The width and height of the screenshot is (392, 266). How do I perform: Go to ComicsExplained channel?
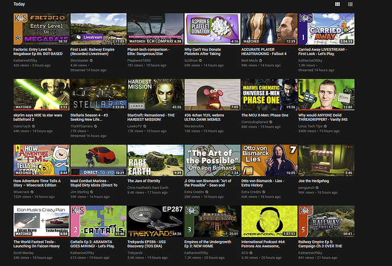pyautogui.click(x=255, y=122)
